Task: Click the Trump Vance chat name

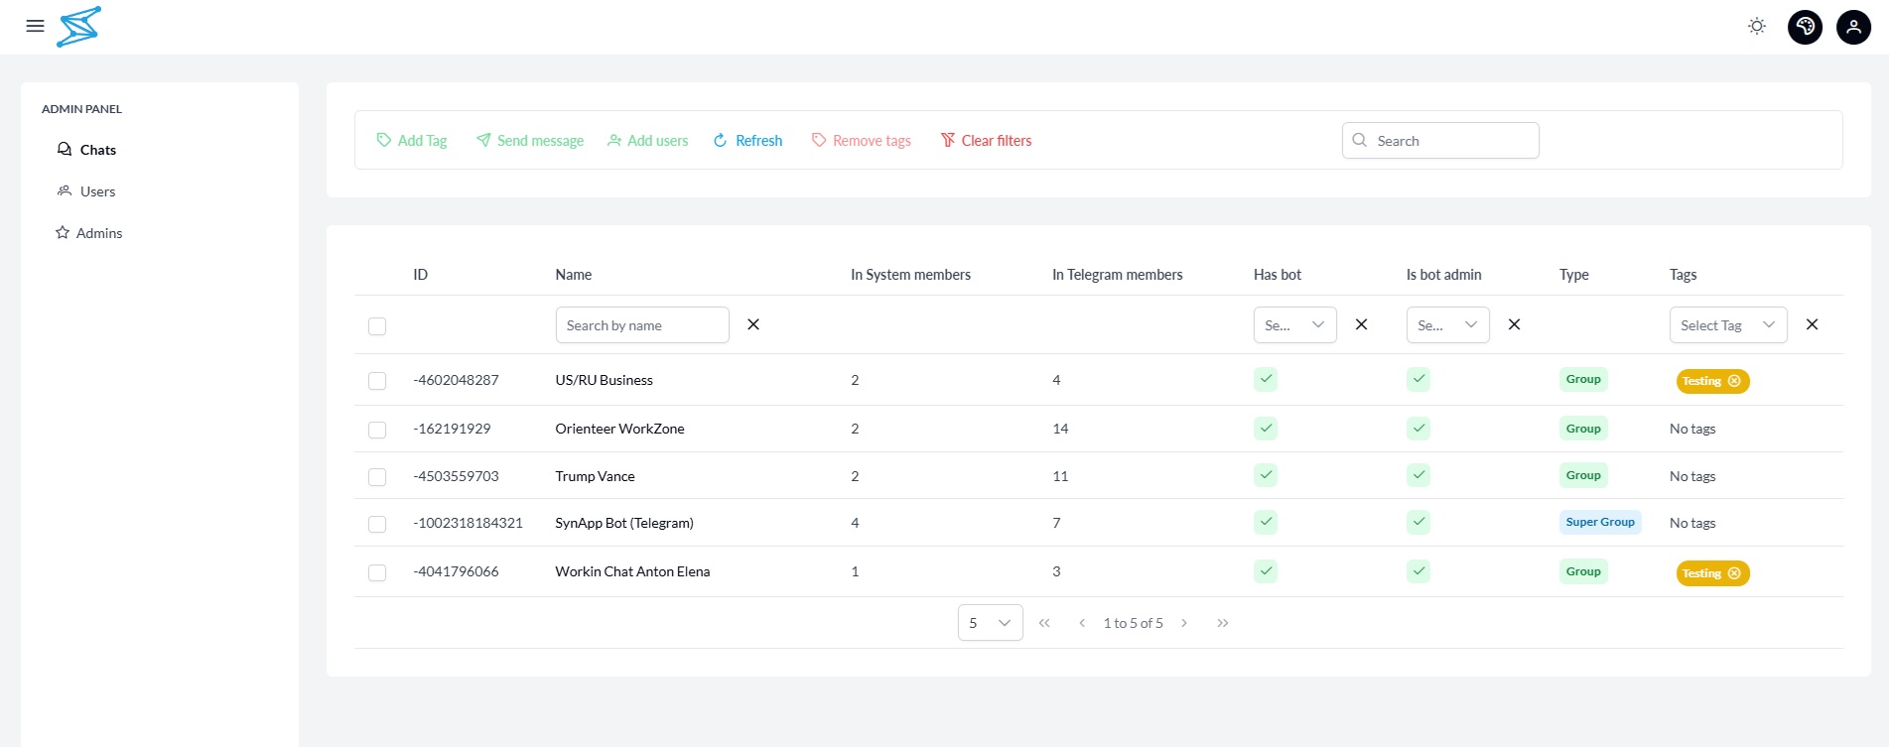Action: (x=595, y=476)
